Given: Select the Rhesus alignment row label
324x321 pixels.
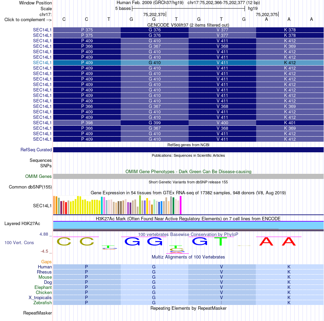Looking at the screenshot, I should [x=44, y=272].
